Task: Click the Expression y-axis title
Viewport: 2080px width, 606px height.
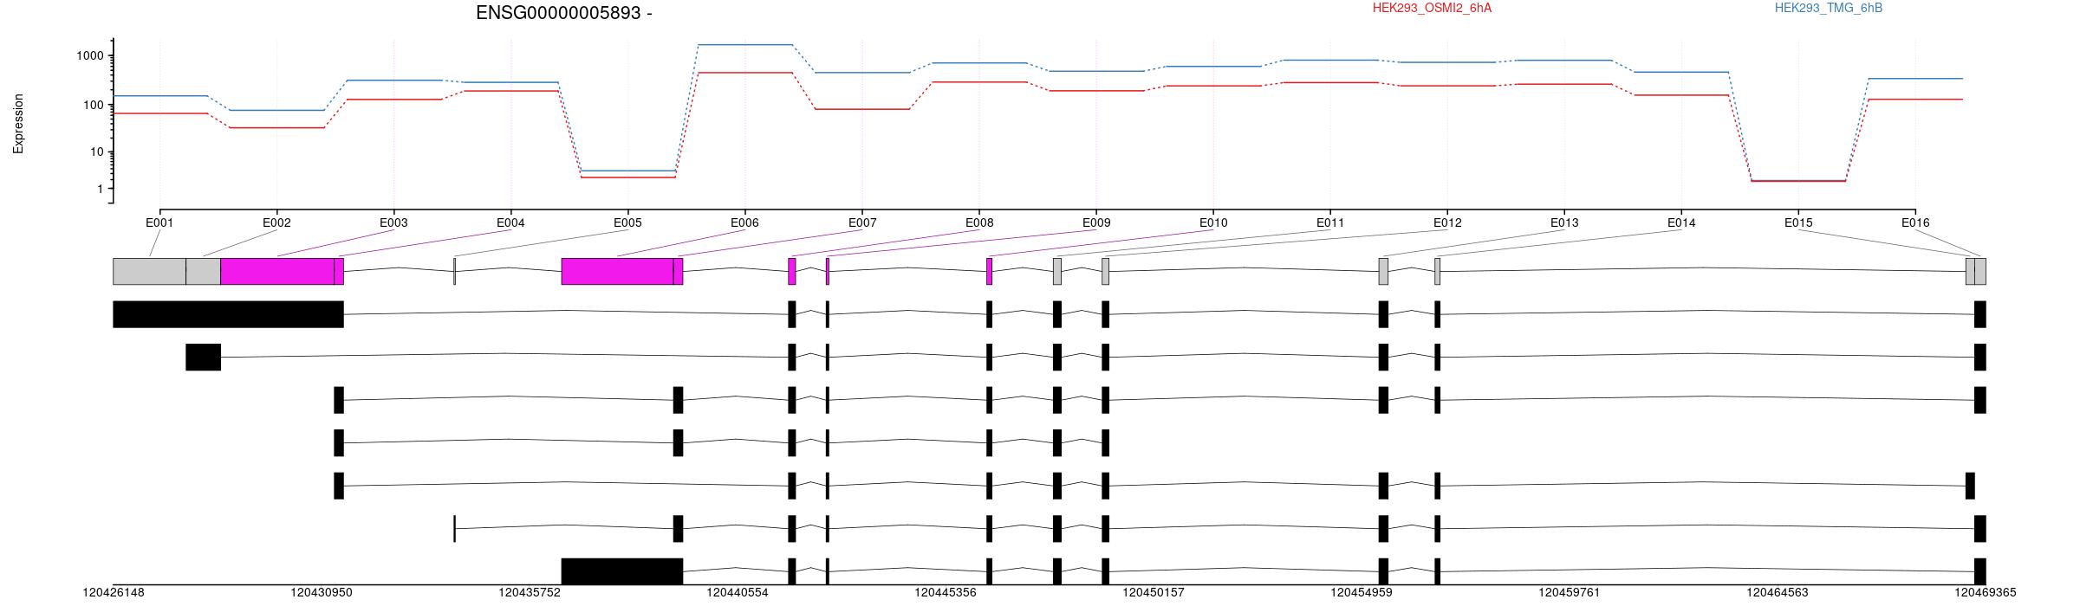Action: click(x=18, y=124)
